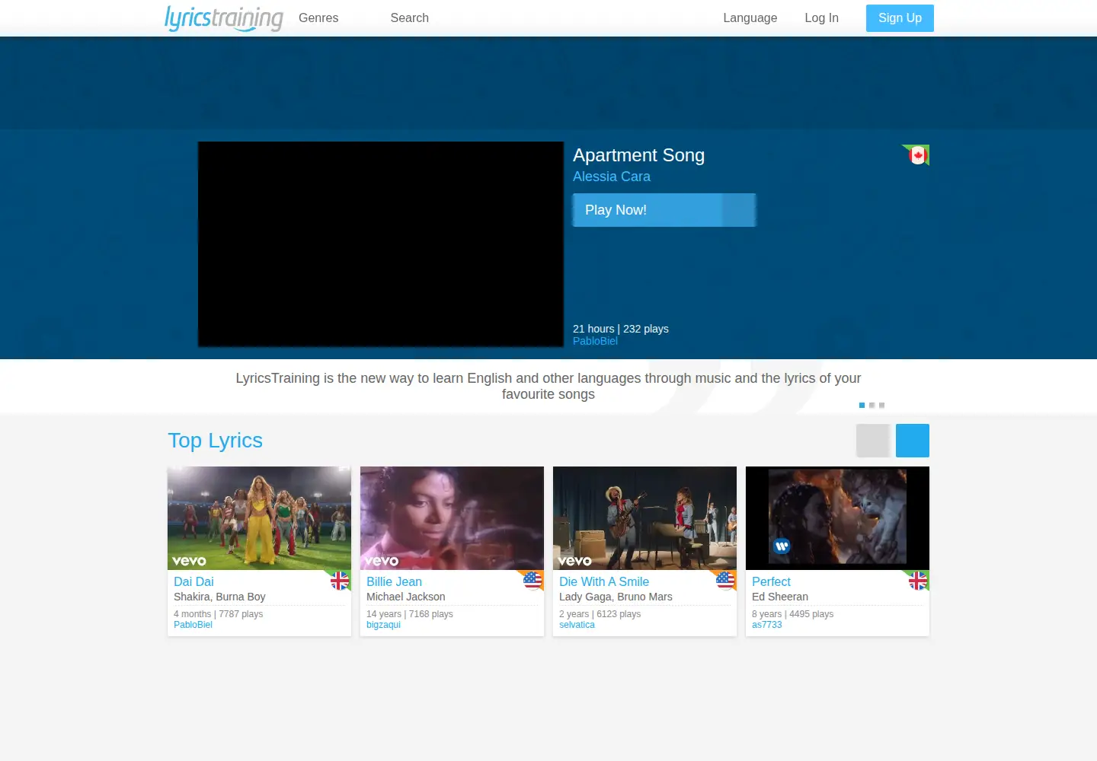Image resolution: width=1097 pixels, height=761 pixels.
Task: Click the blue next Top Lyrics button
Action: tap(913, 441)
